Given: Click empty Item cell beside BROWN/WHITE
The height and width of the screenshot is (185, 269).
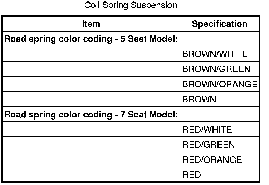Looking at the screenshot, I should pyautogui.click(x=91, y=54).
